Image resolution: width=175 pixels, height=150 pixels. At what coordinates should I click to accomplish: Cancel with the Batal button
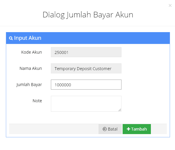pyautogui.click(x=110, y=129)
